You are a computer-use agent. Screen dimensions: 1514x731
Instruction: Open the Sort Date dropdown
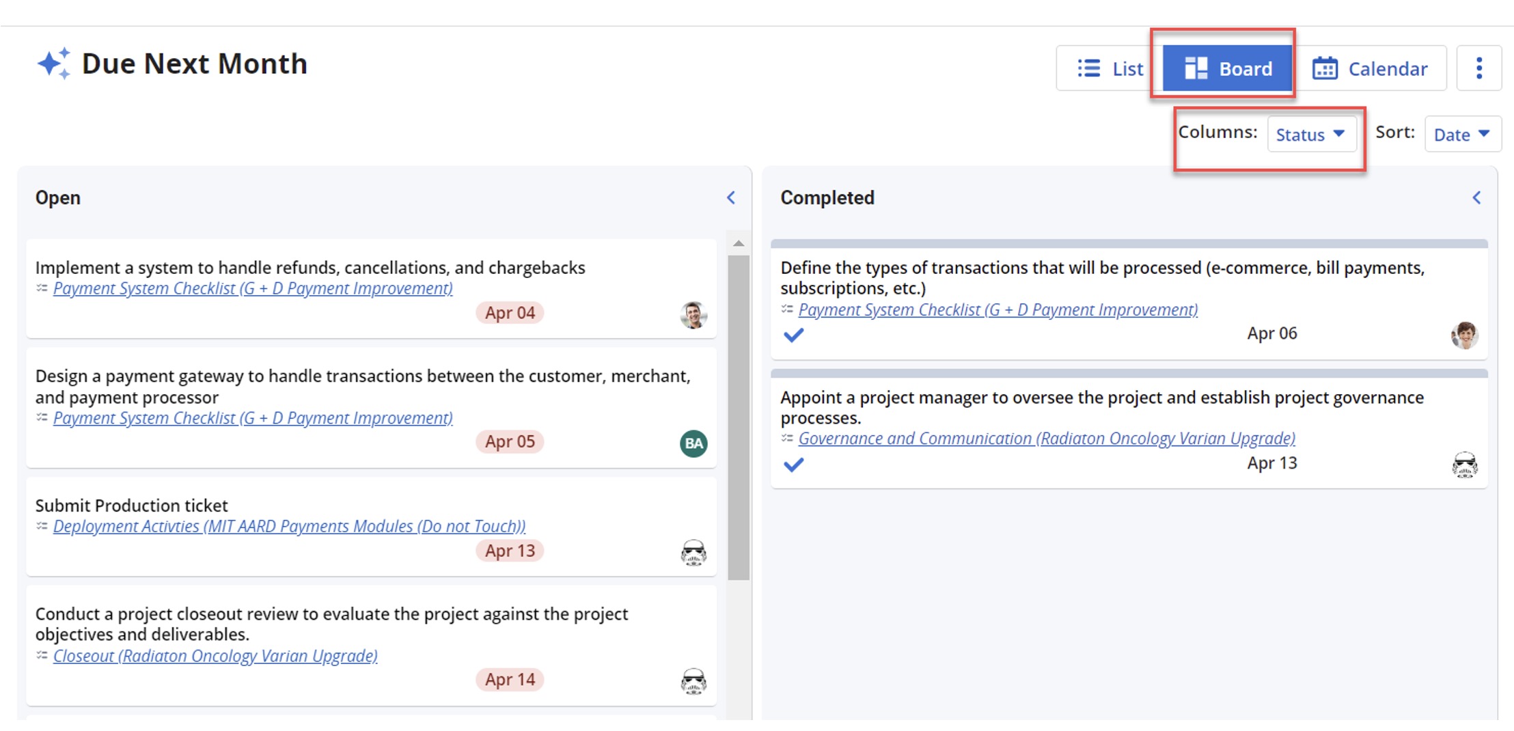point(1462,135)
